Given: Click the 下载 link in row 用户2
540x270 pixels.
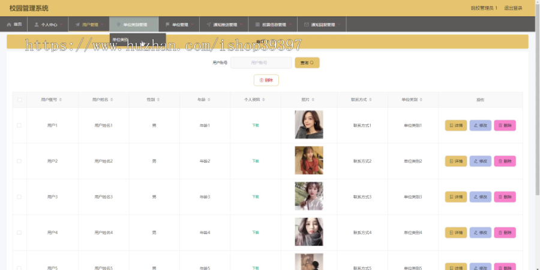Looking at the screenshot, I should pos(256,161).
